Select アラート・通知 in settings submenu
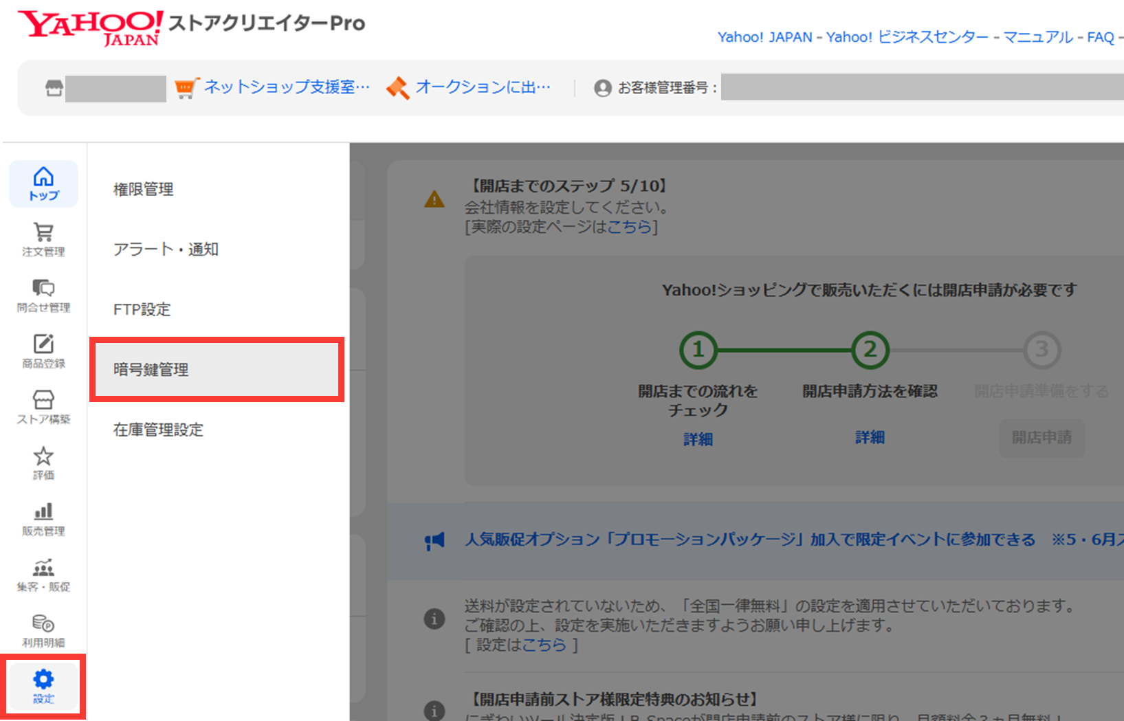1124x721 pixels. [x=166, y=249]
